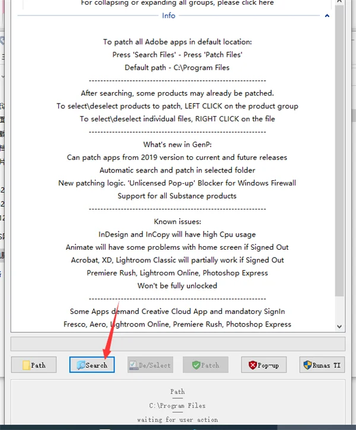Screen dimensions: 356x430
Task: Click 'Some Apps demand Creative Cloud App' line
Action: pyautogui.click(x=177, y=312)
